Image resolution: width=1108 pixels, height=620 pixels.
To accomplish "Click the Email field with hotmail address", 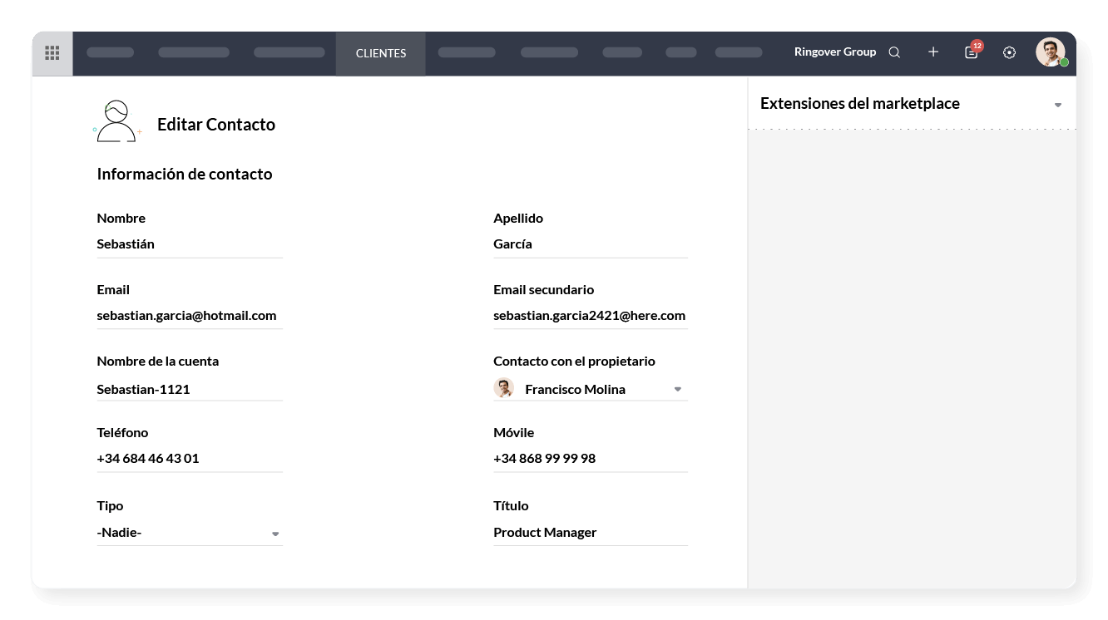I will [189, 315].
